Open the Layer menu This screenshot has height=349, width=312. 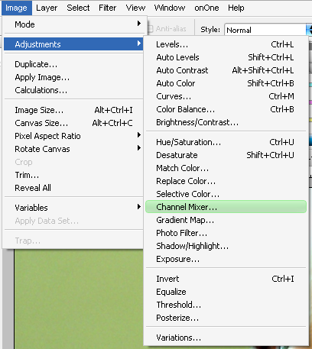[x=47, y=8]
